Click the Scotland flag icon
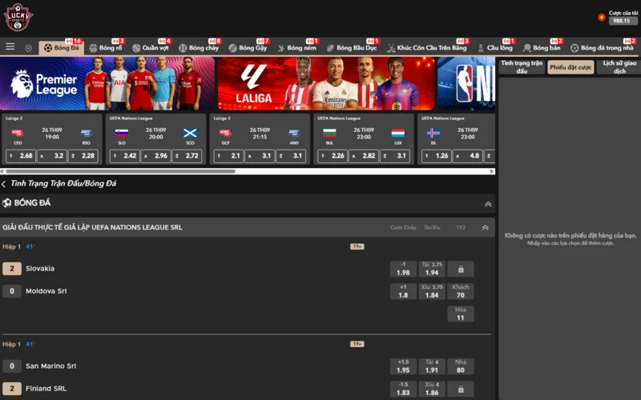641x400 pixels. click(x=190, y=133)
